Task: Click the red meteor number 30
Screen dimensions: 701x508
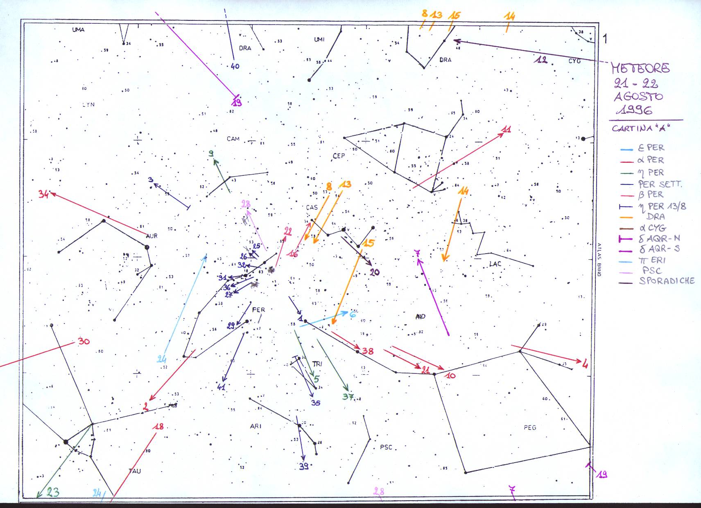Action: coord(84,342)
